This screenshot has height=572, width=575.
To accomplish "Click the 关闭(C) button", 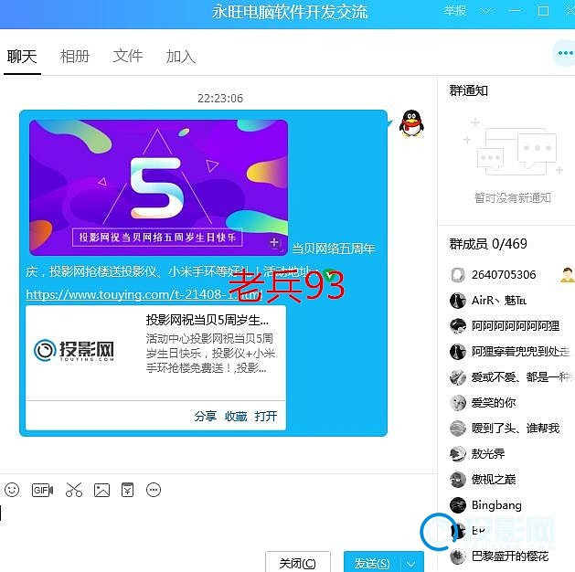I will pos(297,563).
